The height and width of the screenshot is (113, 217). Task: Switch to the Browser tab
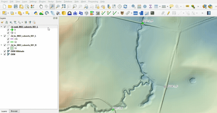coord(14,111)
